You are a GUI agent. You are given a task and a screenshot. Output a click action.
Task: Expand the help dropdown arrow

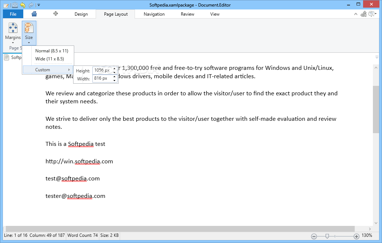click(x=376, y=14)
